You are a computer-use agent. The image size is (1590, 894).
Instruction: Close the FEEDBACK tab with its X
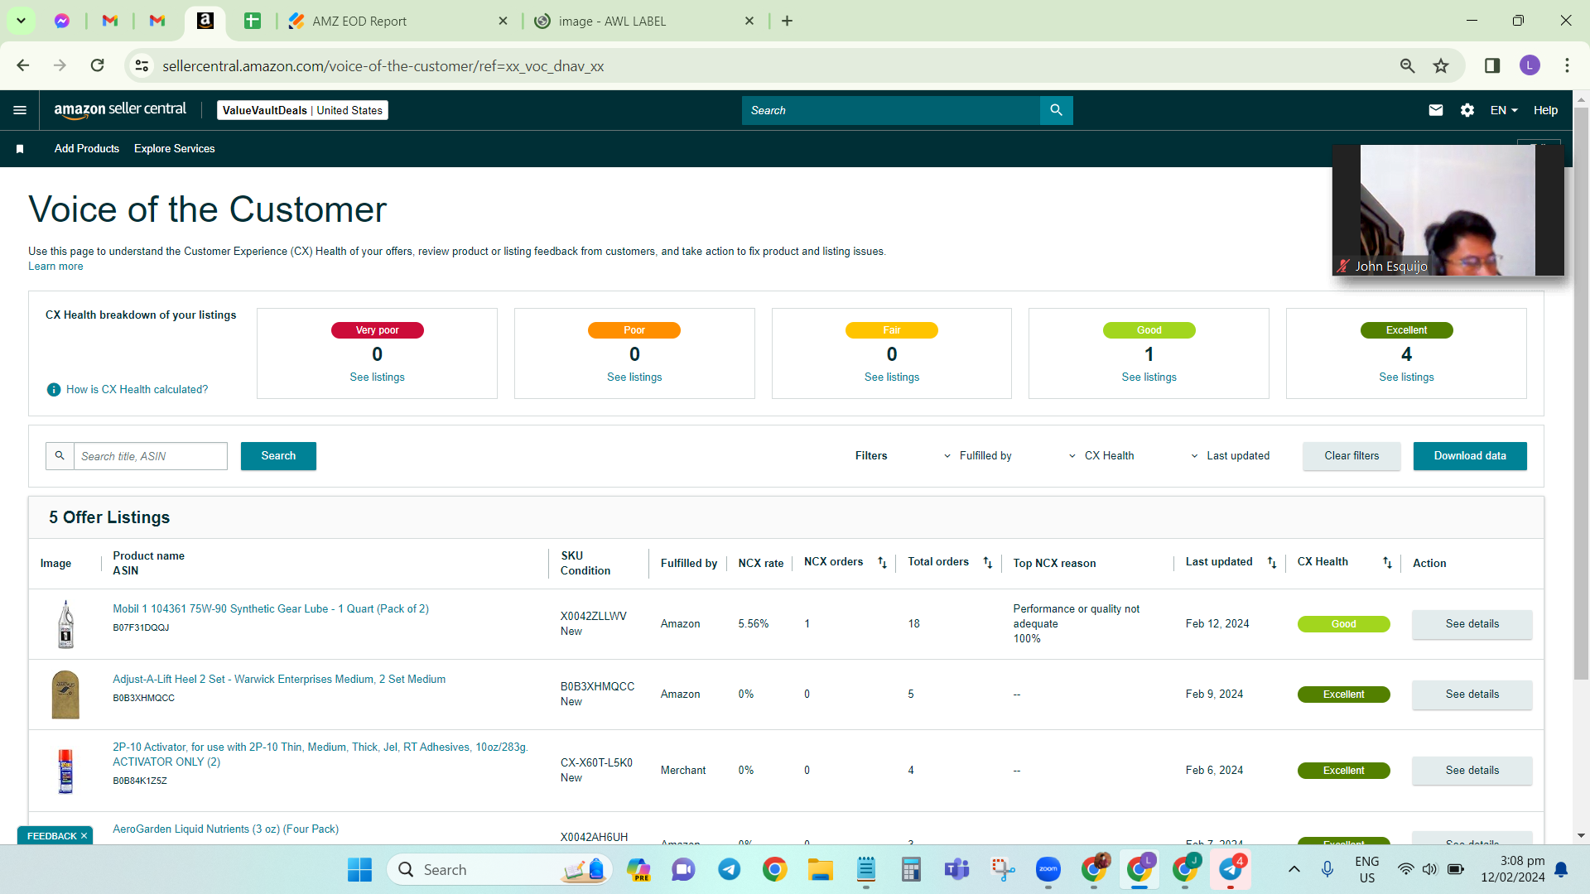(84, 836)
